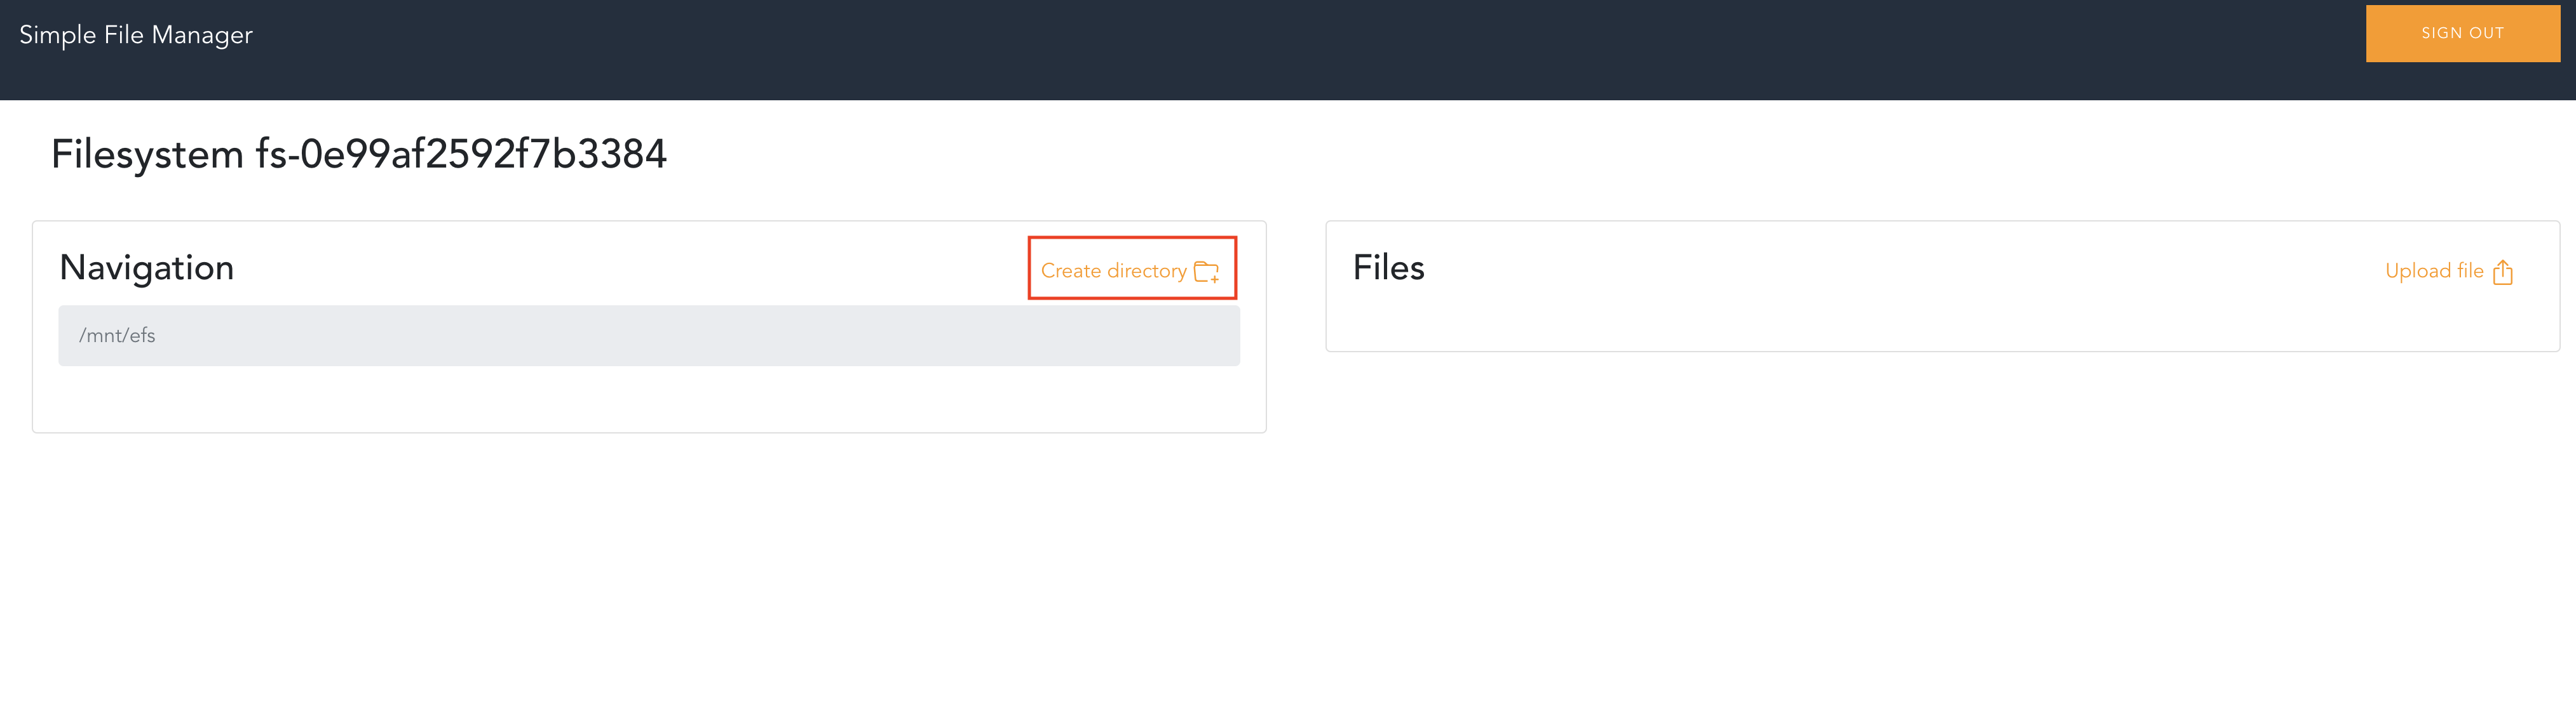Click the orange SIGN OUT area in header
Image resolution: width=2576 pixels, height=721 pixels.
coord(2462,33)
